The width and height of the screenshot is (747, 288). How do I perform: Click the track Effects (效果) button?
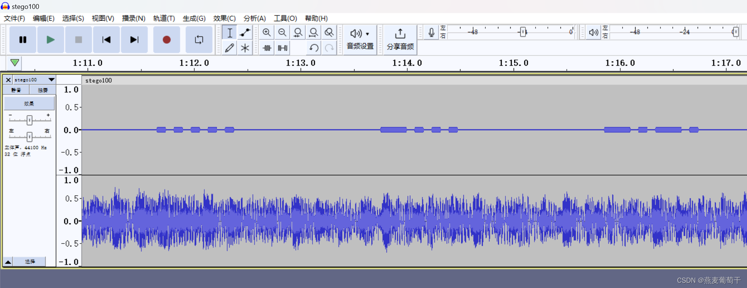(x=29, y=103)
